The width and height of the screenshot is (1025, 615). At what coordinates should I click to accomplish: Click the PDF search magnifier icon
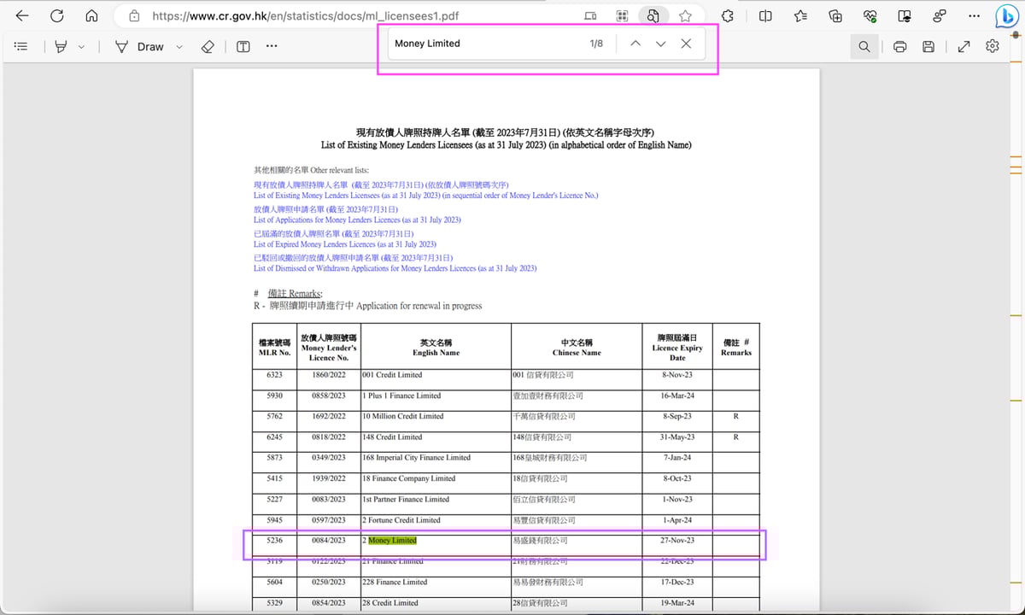[864, 47]
